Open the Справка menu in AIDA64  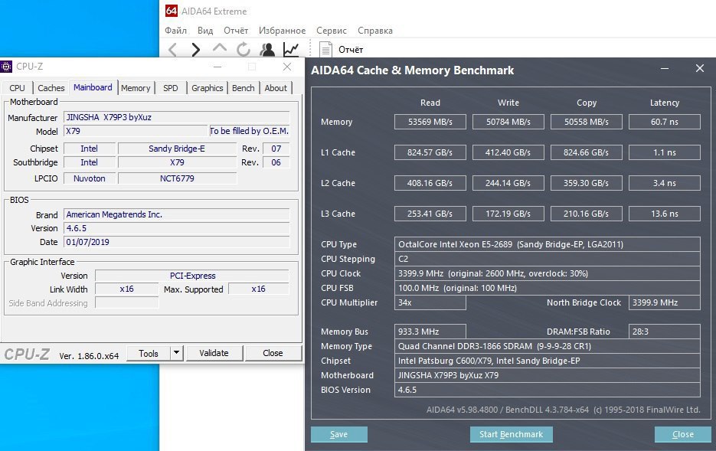pos(375,31)
